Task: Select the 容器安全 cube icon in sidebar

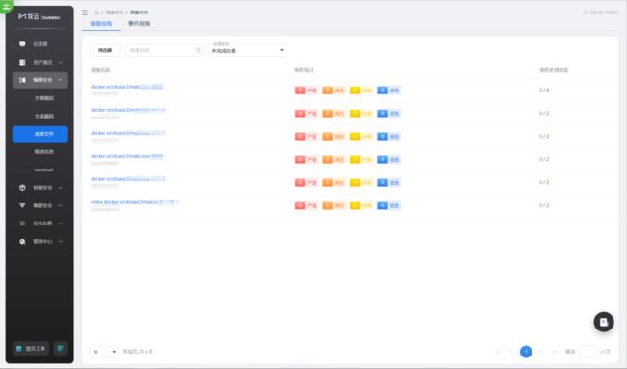Action: (x=22, y=187)
